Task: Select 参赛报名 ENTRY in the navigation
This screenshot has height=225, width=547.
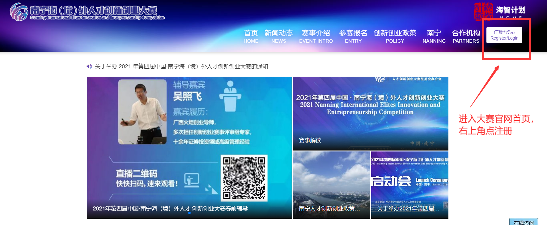Action: point(353,36)
